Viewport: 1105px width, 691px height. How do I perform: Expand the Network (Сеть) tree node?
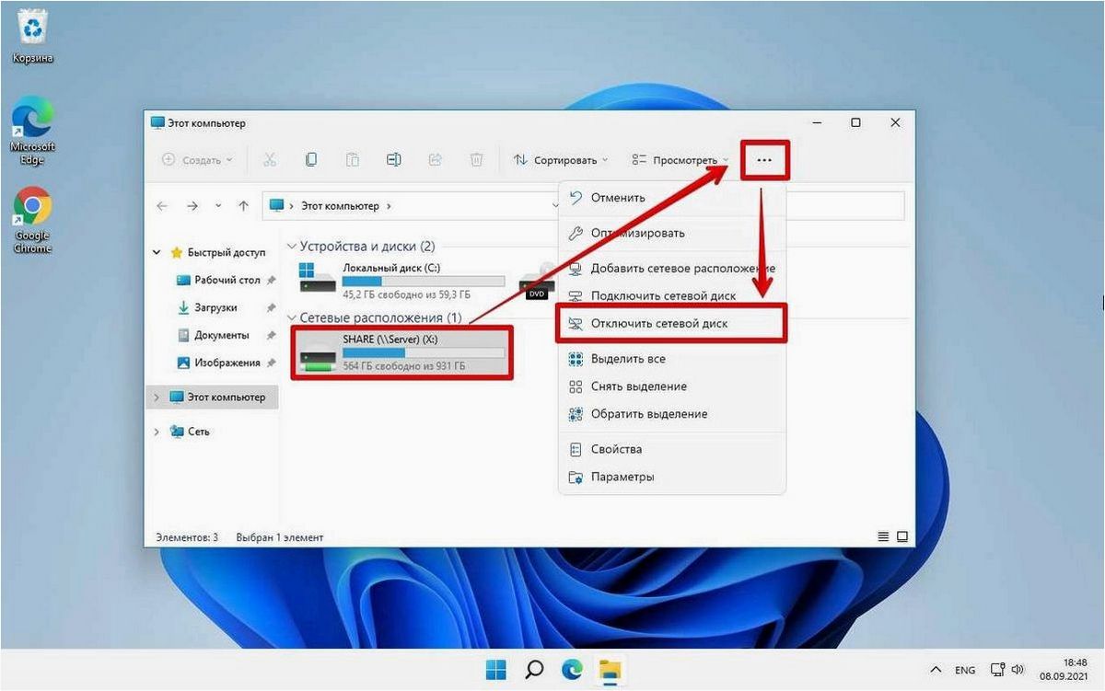[x=157, y=432]
